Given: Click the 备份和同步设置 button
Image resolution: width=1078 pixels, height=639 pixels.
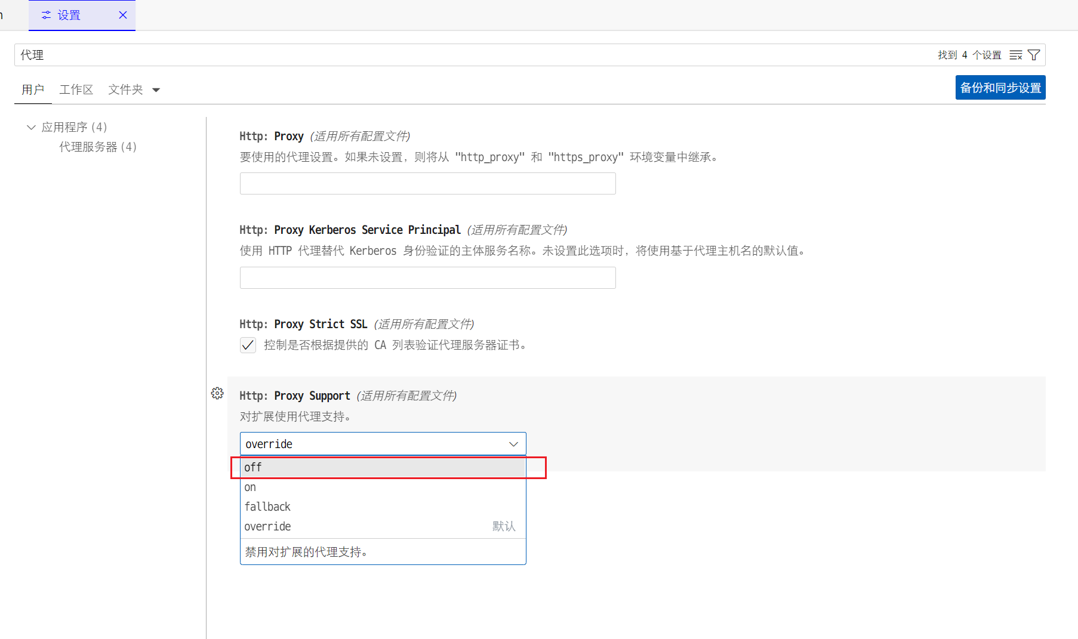Looking at the screenshot, I should 1000,88.
